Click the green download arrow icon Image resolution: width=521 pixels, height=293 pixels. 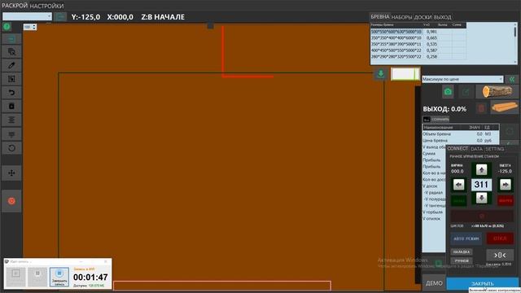click(x=381, y=74)
